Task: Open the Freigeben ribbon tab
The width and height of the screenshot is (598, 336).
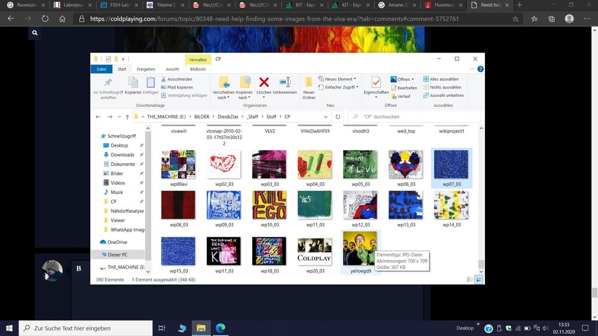Action: coord(146,69)
